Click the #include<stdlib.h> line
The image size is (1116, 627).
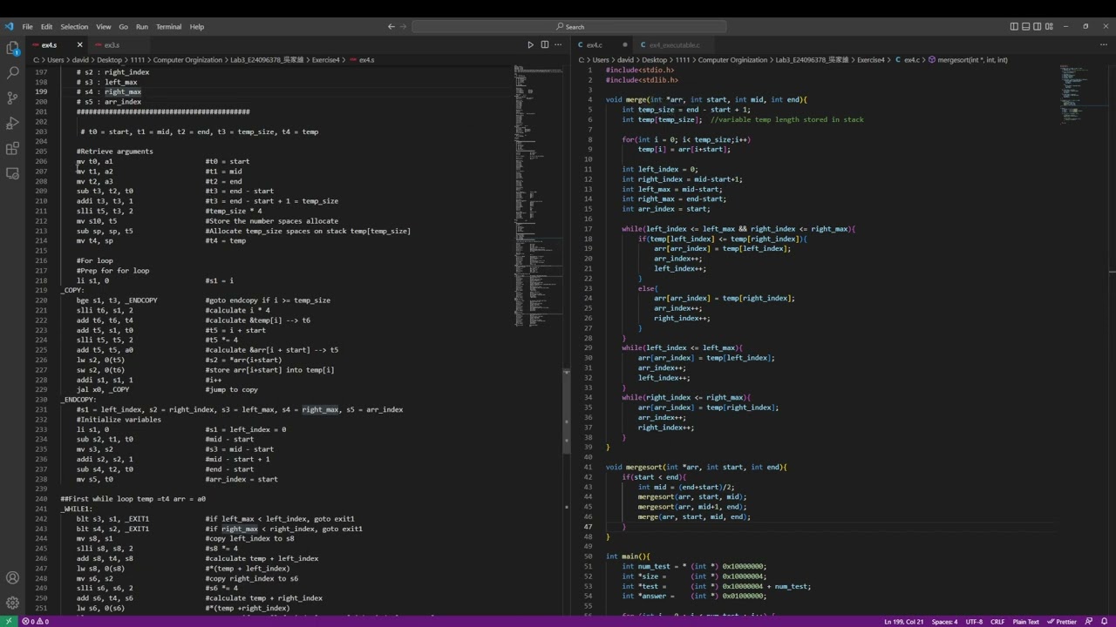642,80
